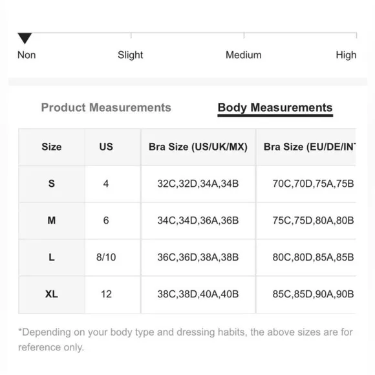Click the 85C,85D,90A,90B cell
Screen dimensions: 375x375
click(x=313, y=294)
